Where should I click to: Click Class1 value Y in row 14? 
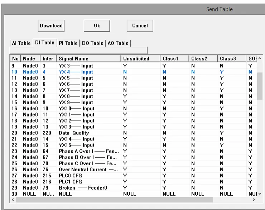coord(164,96)
